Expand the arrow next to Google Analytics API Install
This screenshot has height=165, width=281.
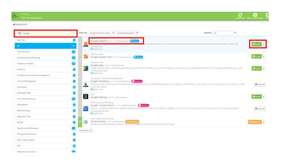[x=263, y=56]
